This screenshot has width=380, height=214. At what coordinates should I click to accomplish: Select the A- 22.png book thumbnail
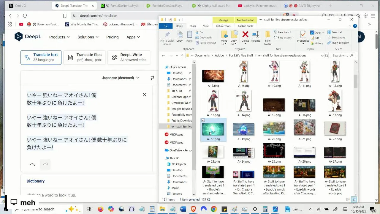335,128
